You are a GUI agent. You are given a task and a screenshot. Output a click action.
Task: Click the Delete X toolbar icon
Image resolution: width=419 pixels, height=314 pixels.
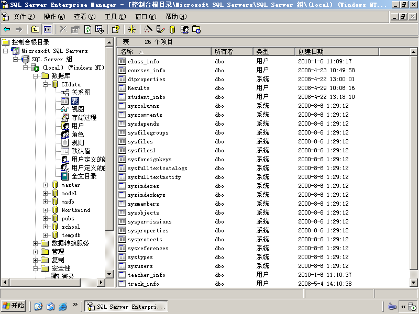pos(63,29)
